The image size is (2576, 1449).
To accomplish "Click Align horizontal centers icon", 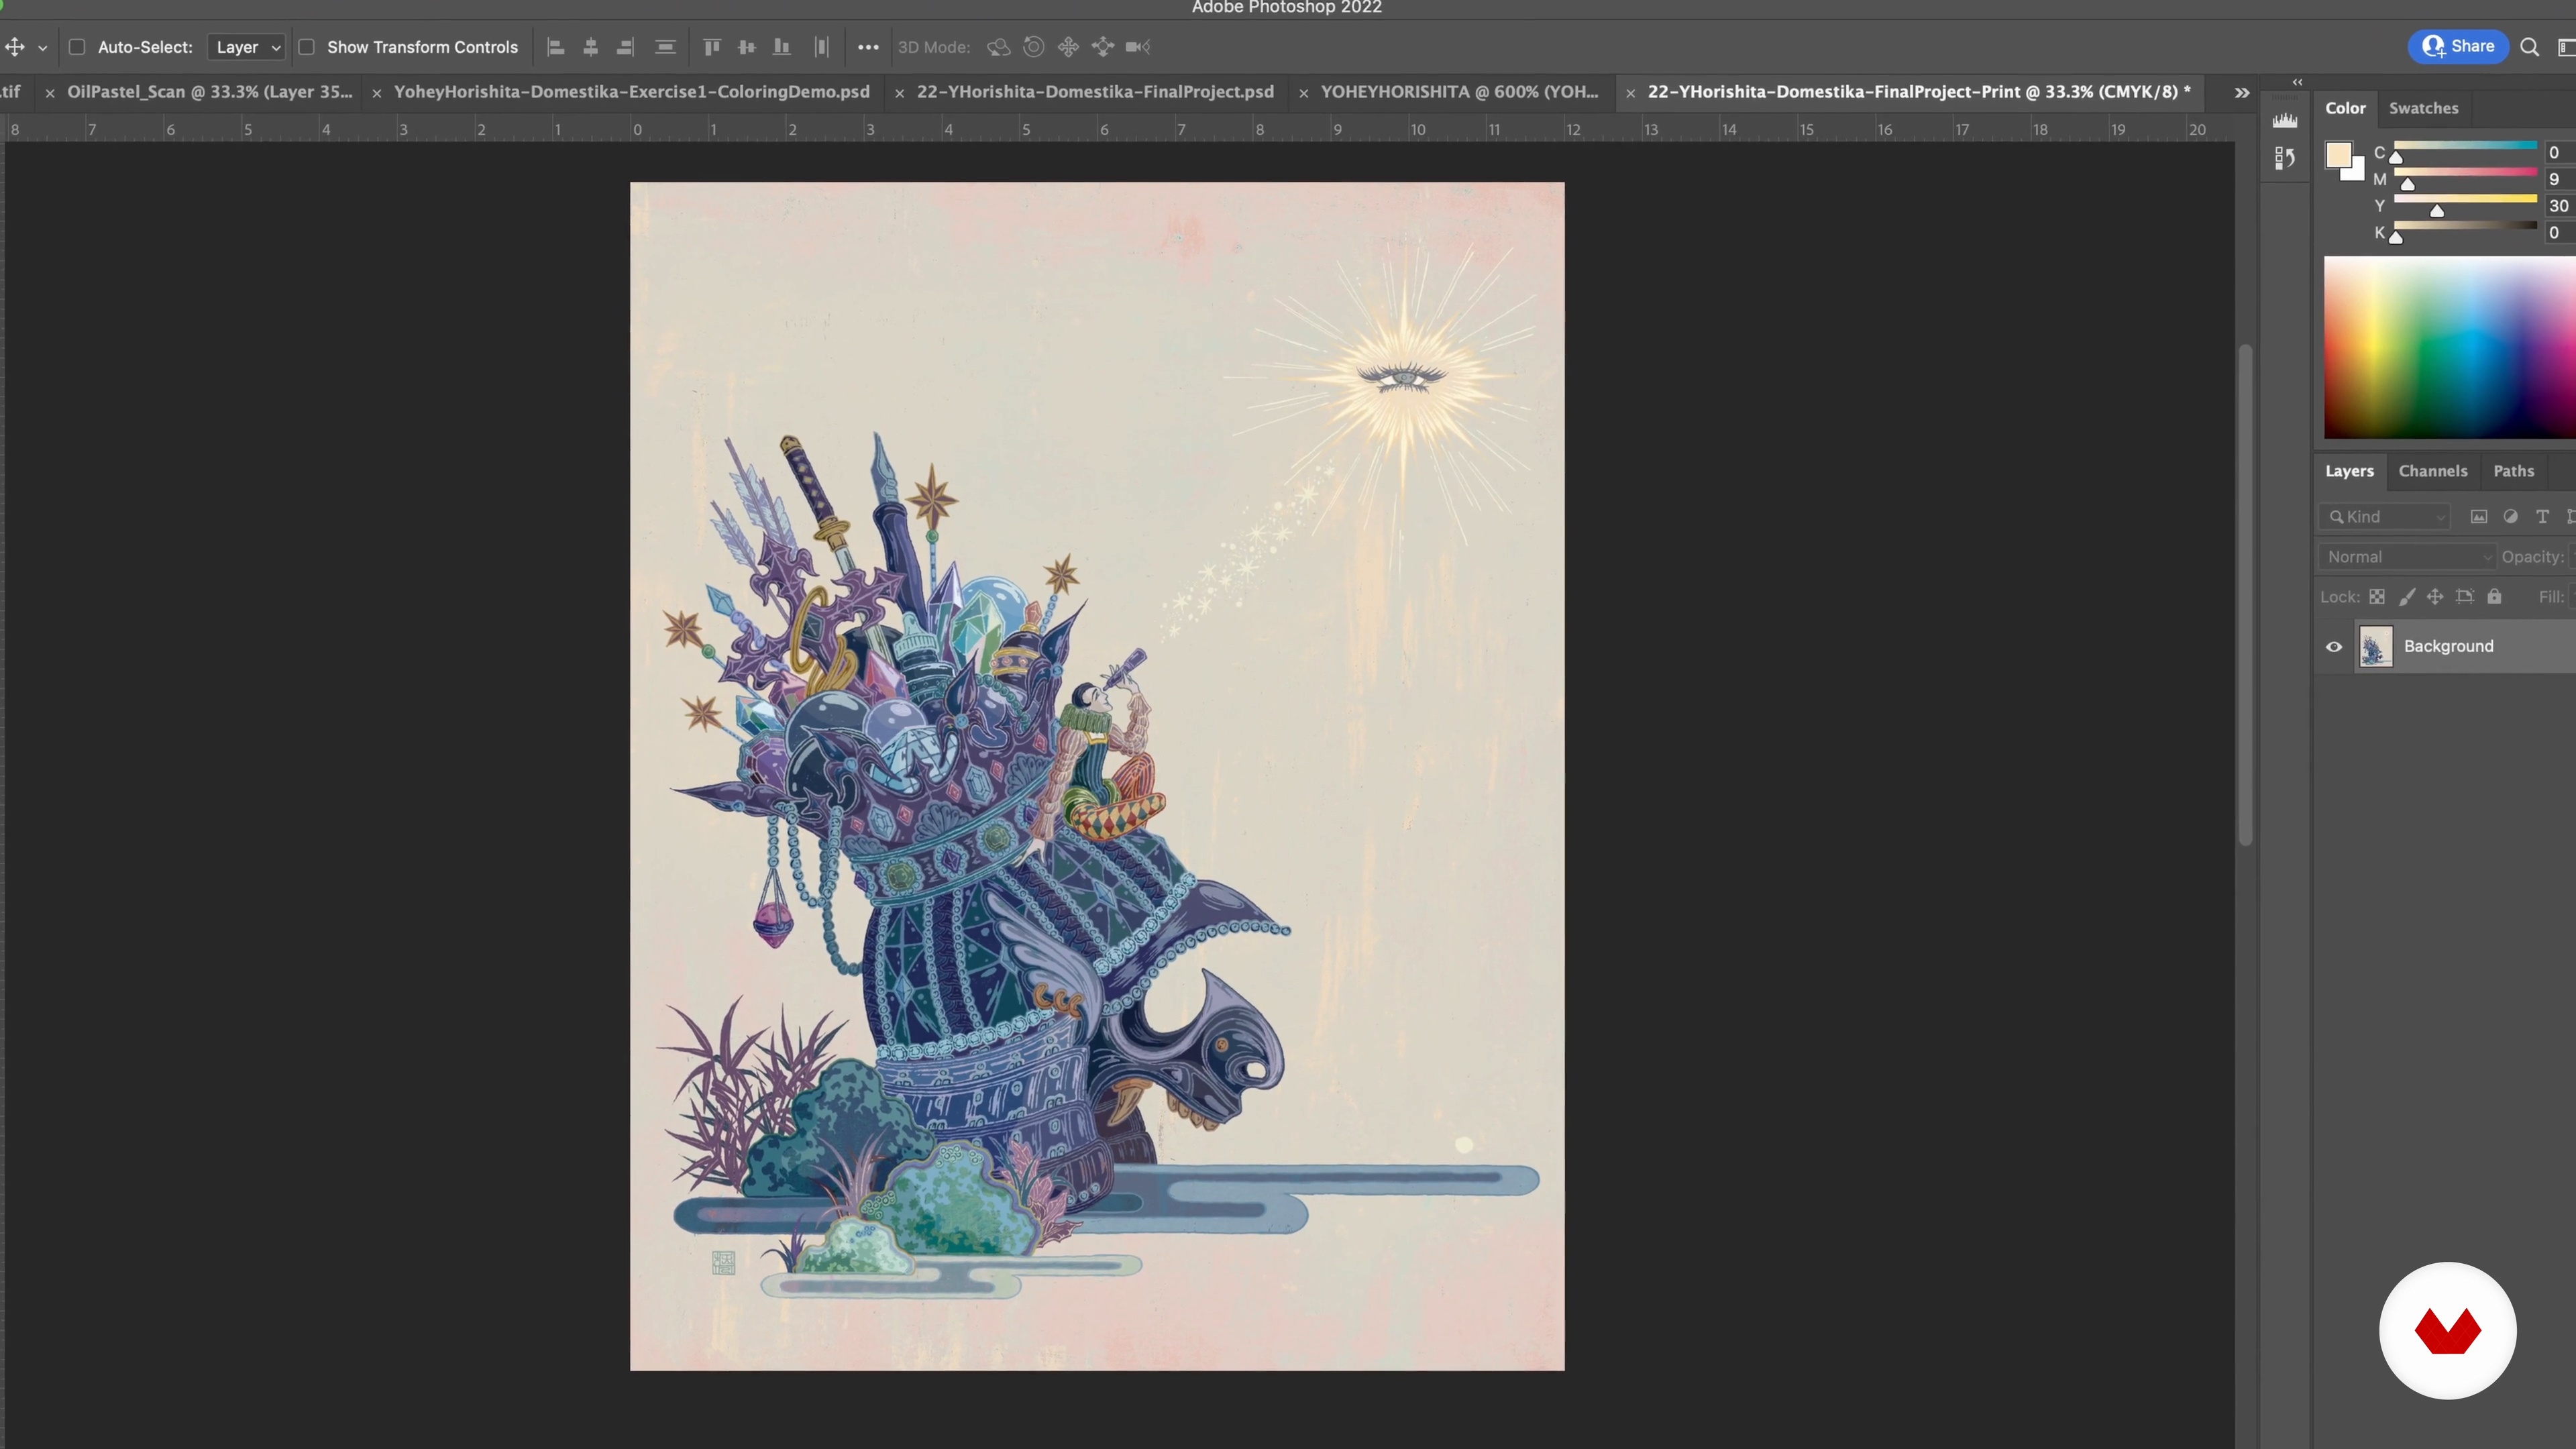I will tap(591, 47).
